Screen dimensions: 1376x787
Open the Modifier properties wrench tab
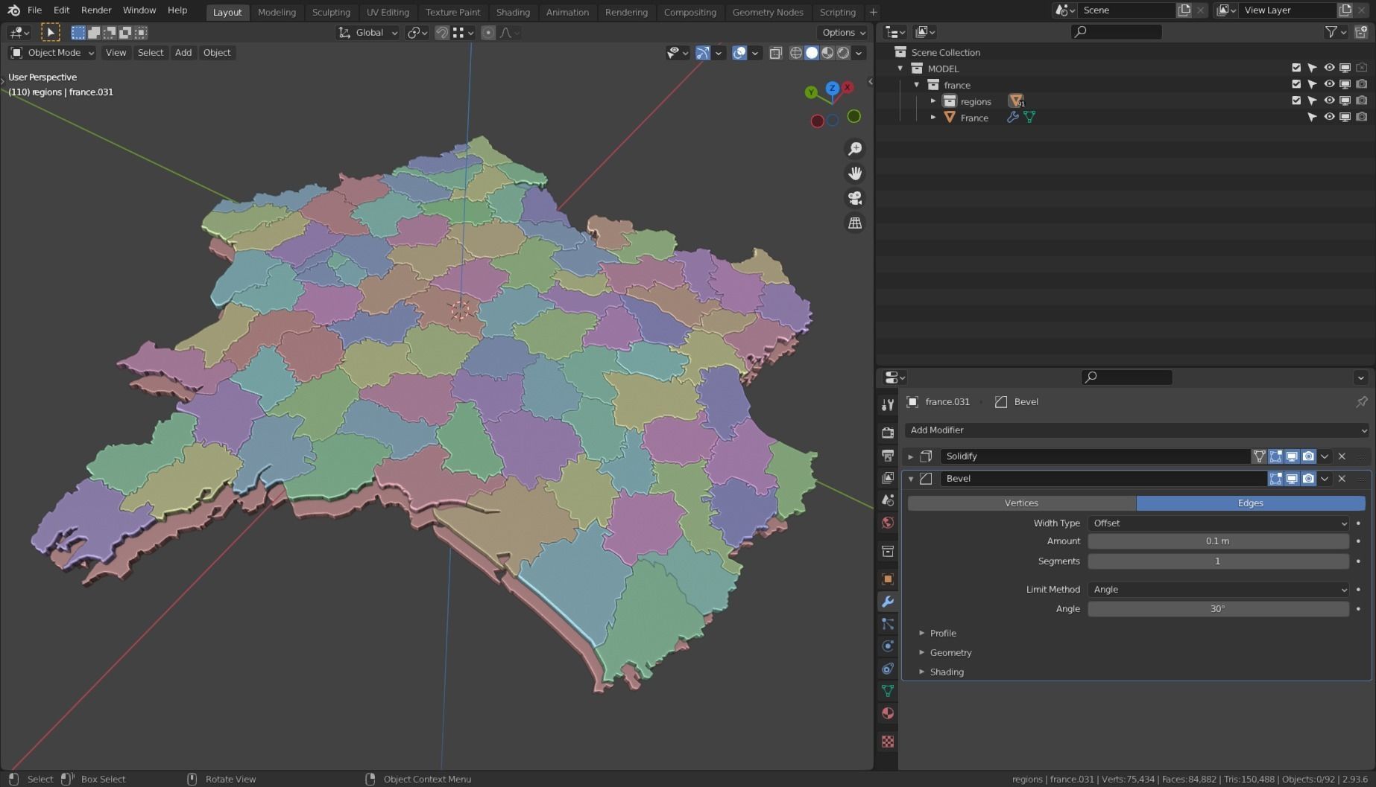click(887, 602)
